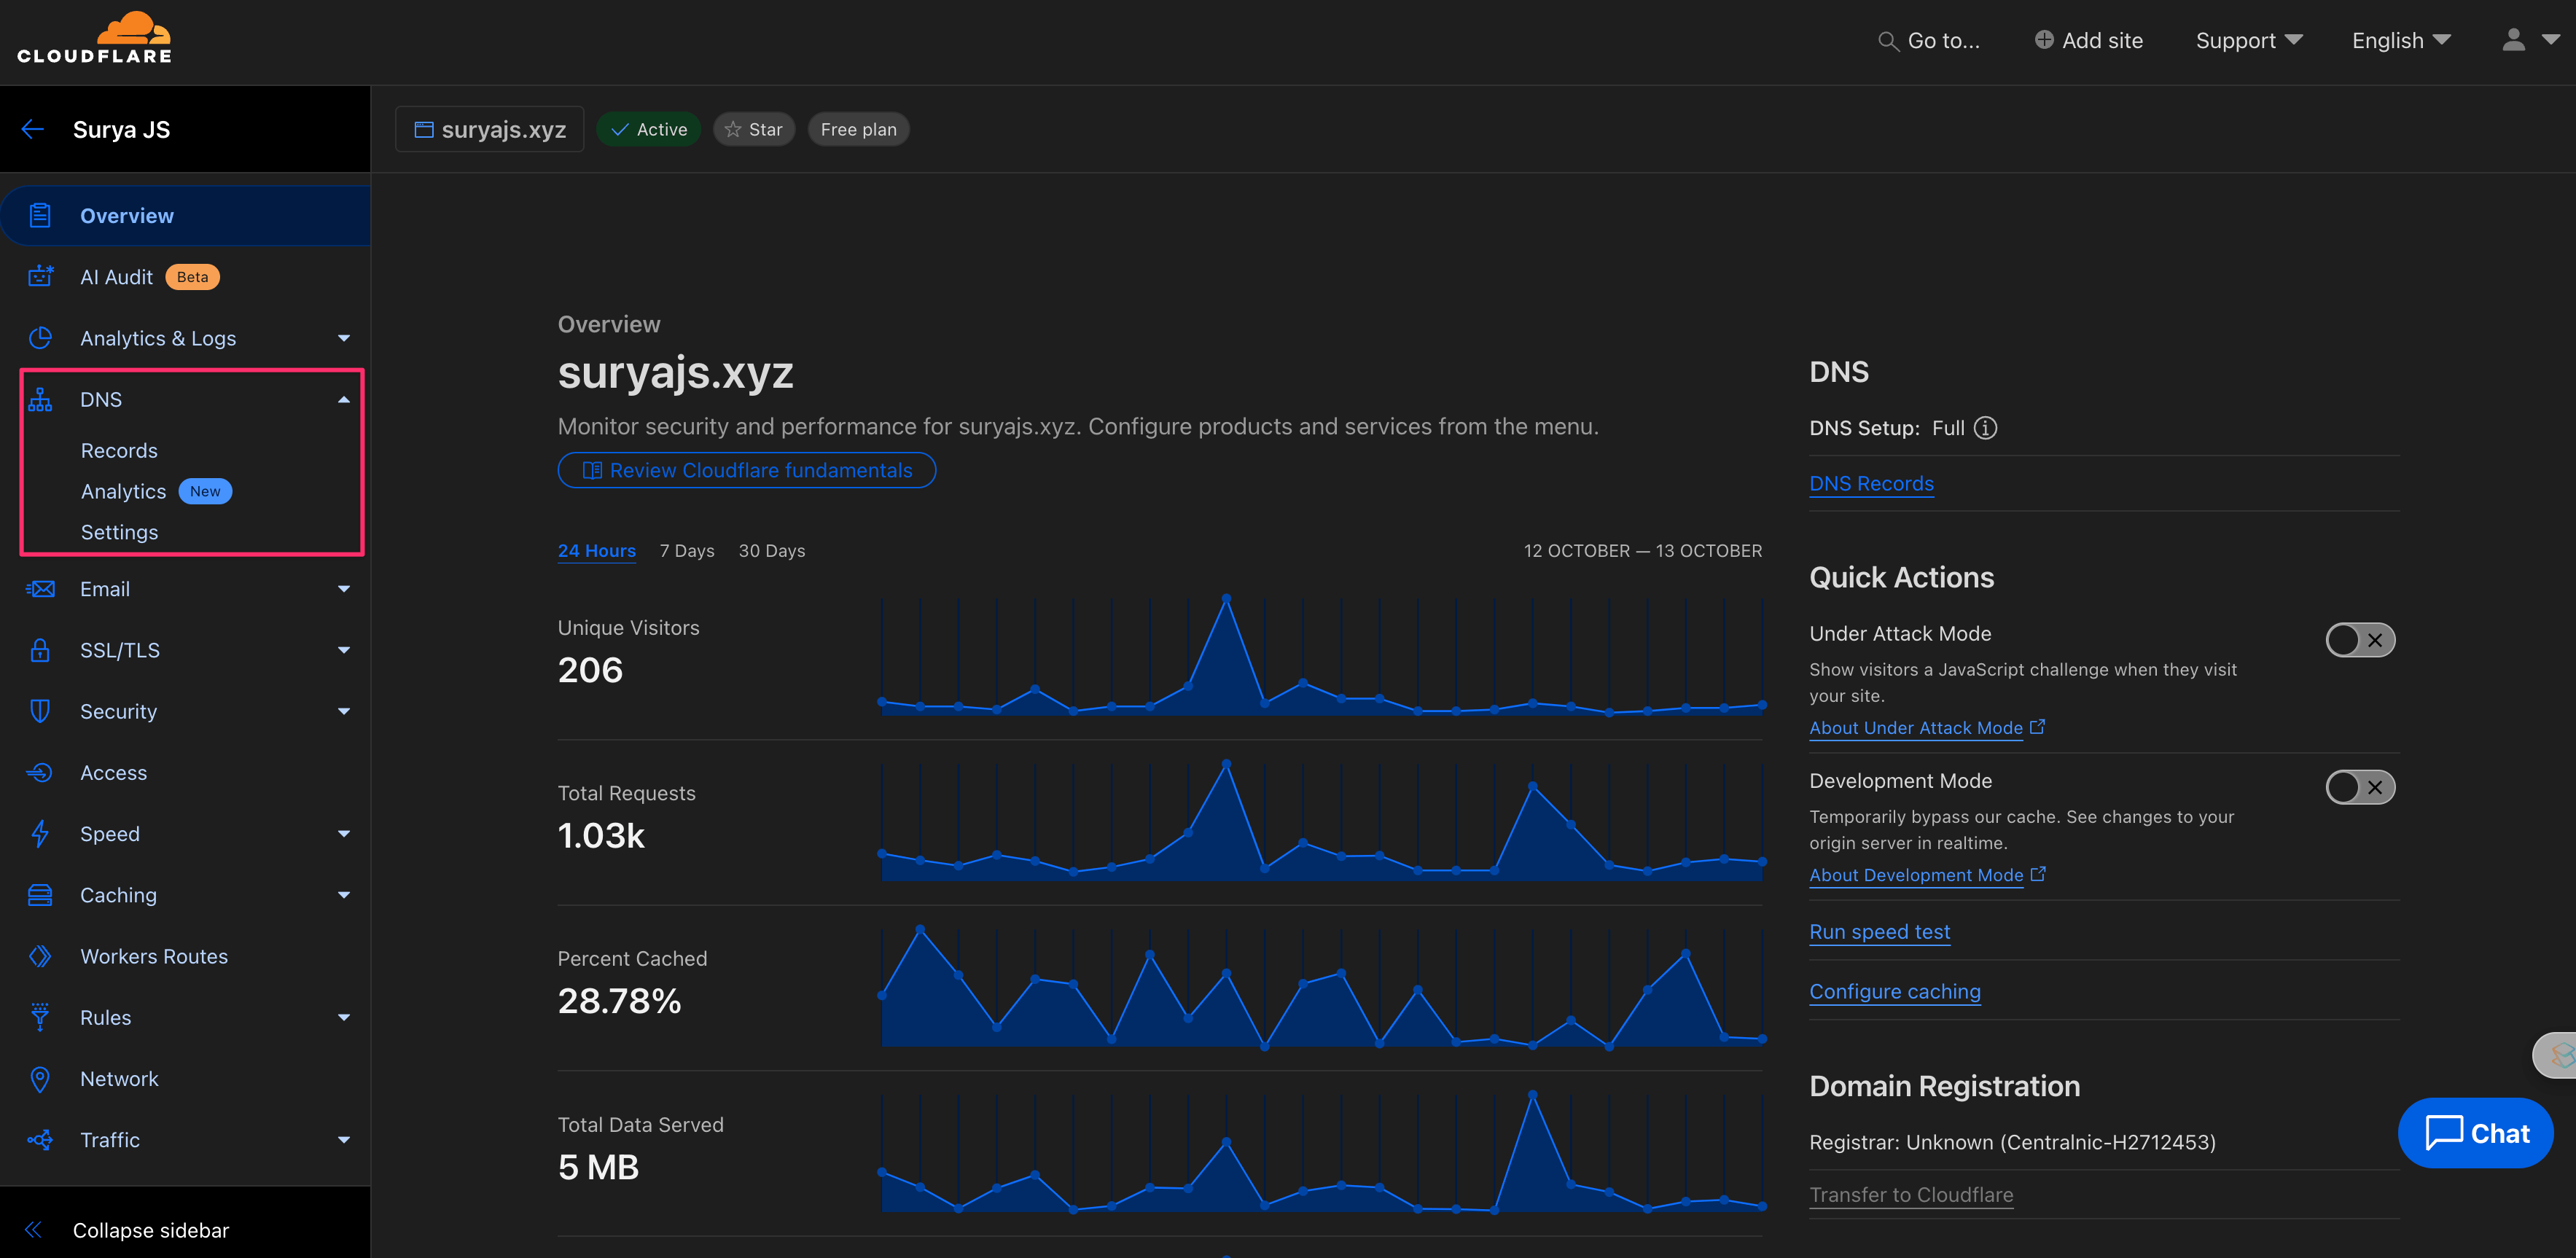Click Review Cloudflare fundamentals button
Screen dimensions: 2576x1258
747,470
